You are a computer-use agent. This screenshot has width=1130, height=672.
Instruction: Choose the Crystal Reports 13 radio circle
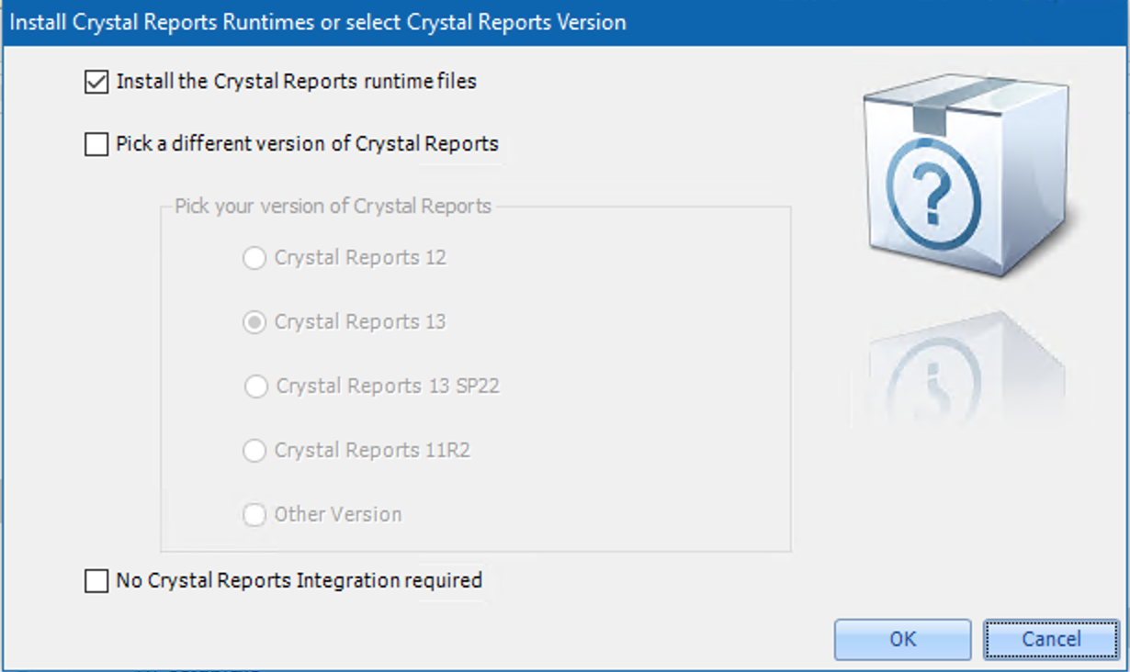pos(254,322)
